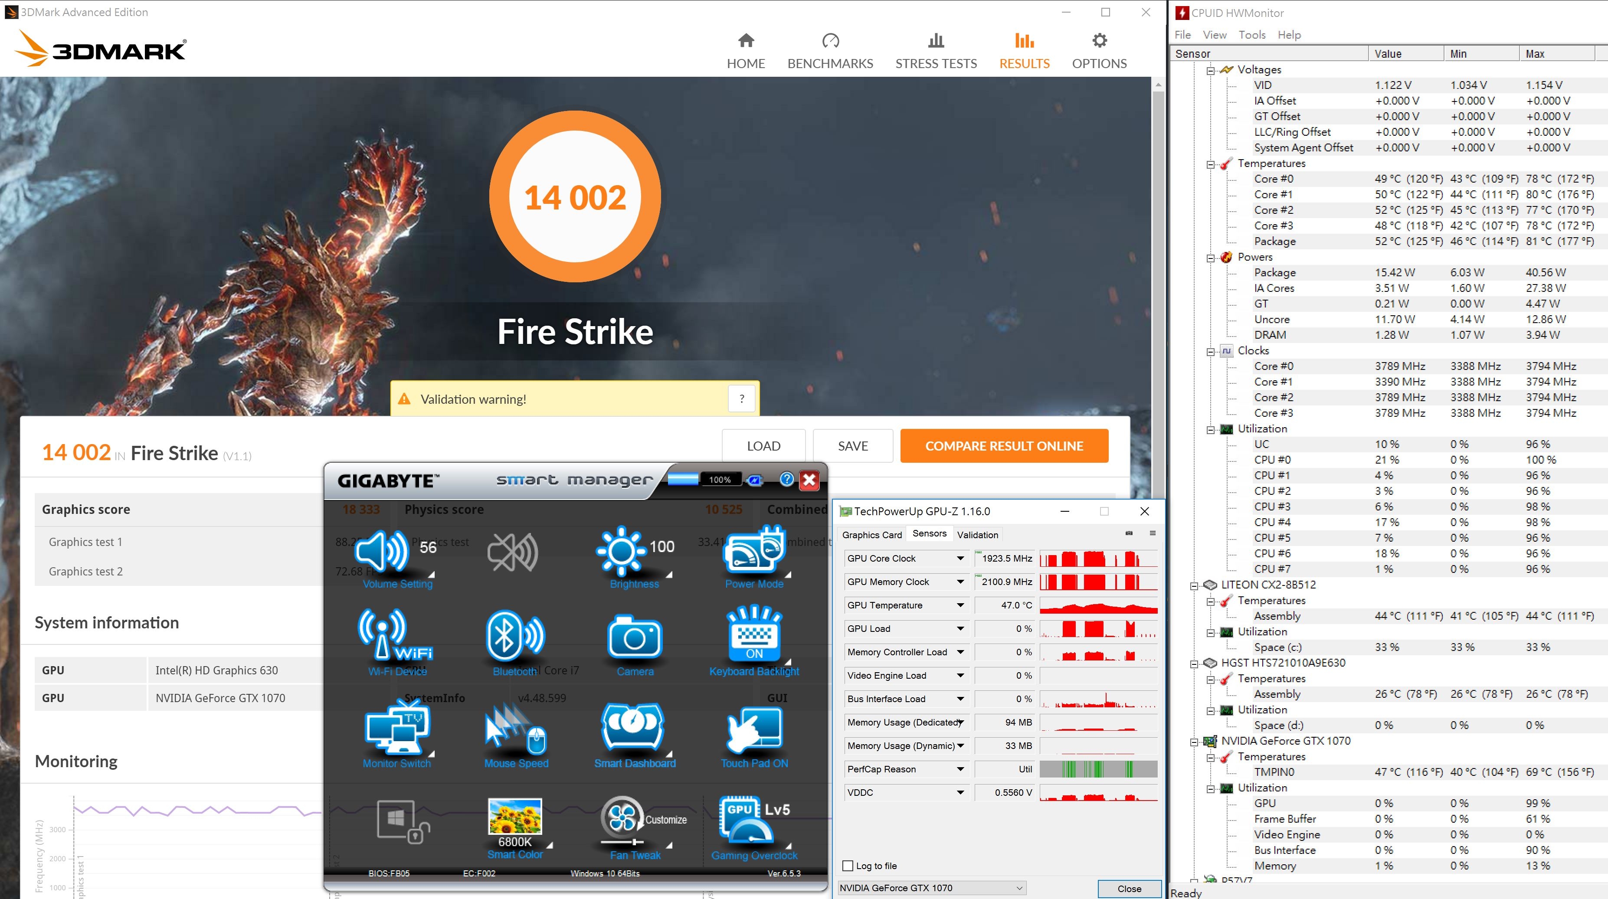Open the Camera icon

634,637
